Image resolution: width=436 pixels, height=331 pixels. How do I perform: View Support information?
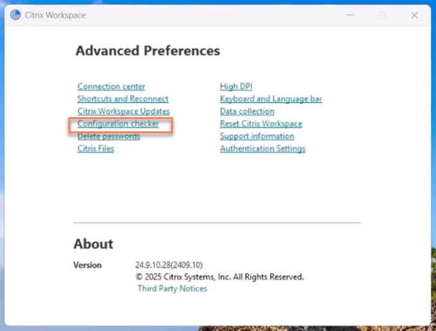point(257,136)
